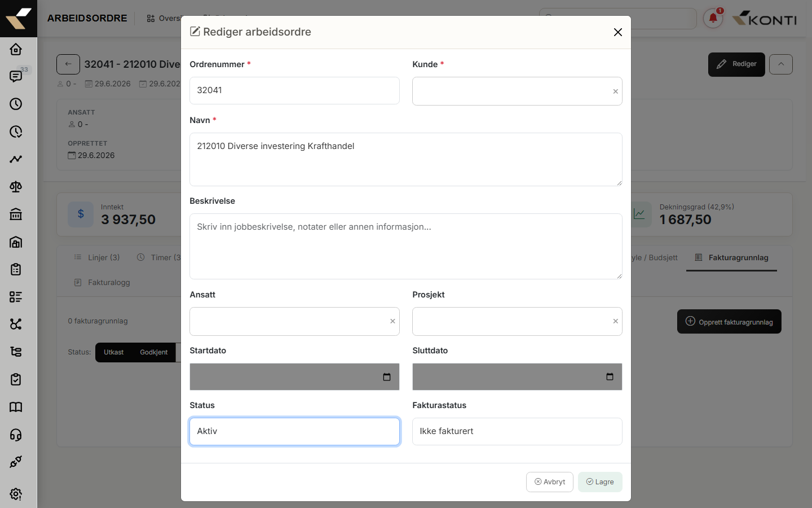Viewport: 812px width, 508px height.
Task: Open the settings gear icon in sidebar
Action: 16,494
